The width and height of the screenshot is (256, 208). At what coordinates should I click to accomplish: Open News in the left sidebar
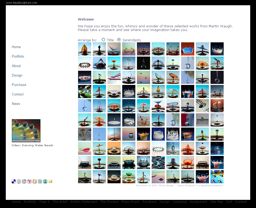pyautogui.click(x=16, y=104)
